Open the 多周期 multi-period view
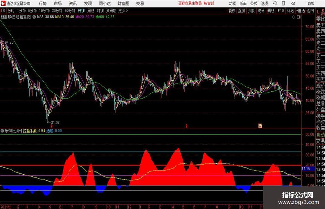 click(x=111, y=11)
